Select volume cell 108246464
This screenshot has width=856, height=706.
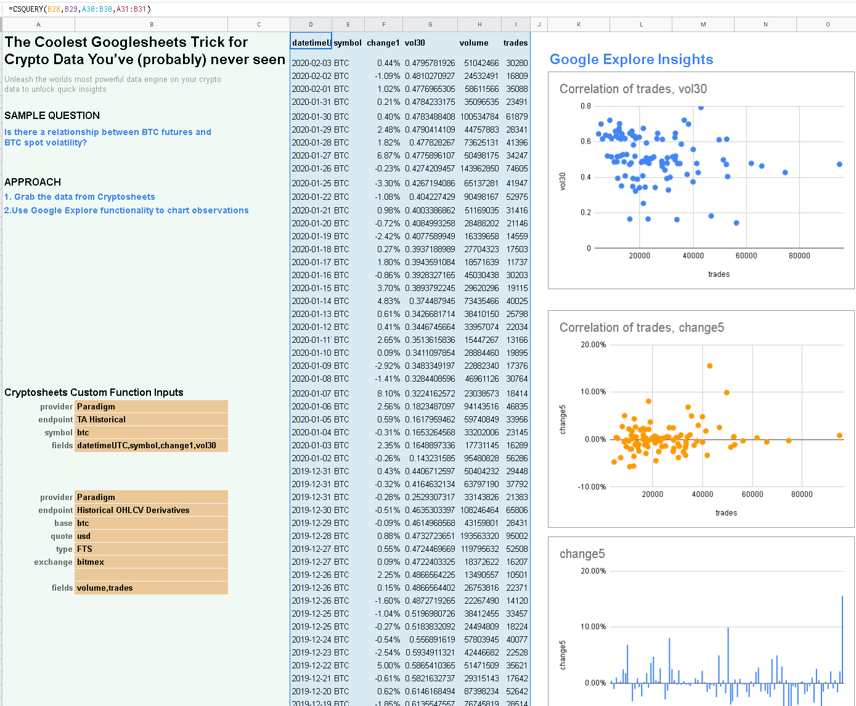tap(479, 510)
